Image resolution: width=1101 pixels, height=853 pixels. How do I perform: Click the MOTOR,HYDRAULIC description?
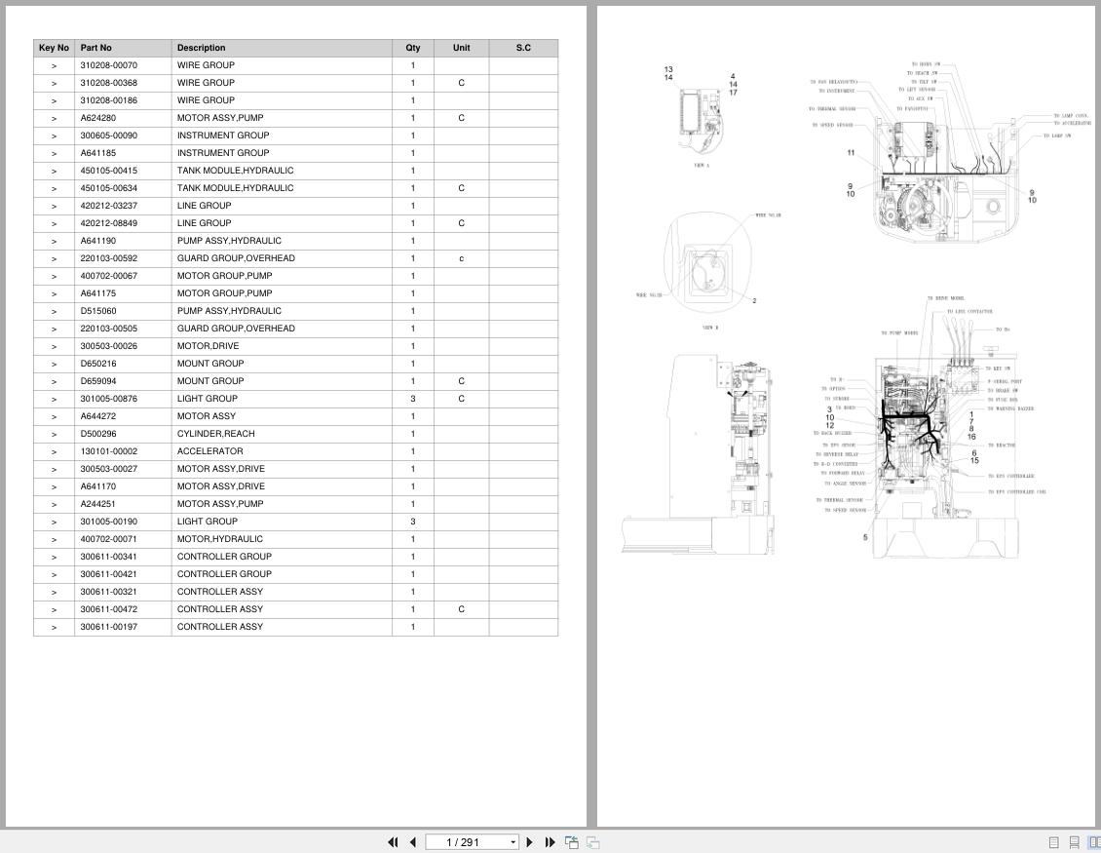pos(220,540)
